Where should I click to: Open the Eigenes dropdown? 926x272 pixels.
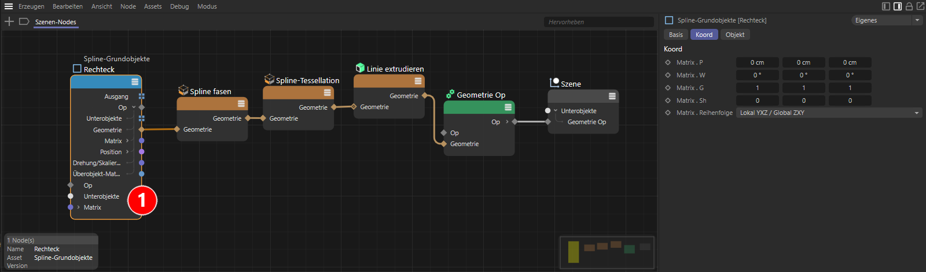click(886, 20)
